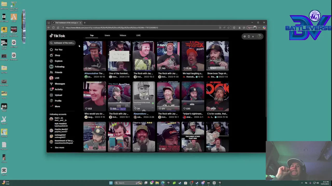The image size is (332, 186).
Task: Click the browser back arrow
Action: [49, 28]
